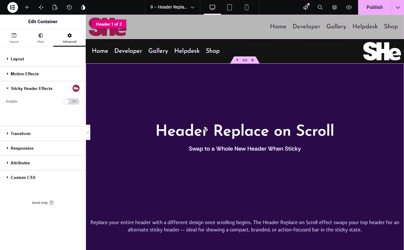Switch to the Style tab

41,38
